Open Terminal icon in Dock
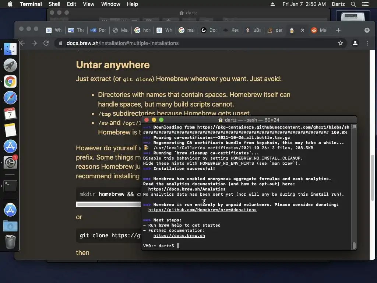Viewport: 377px width, 283px height. (x=10, y=186)
